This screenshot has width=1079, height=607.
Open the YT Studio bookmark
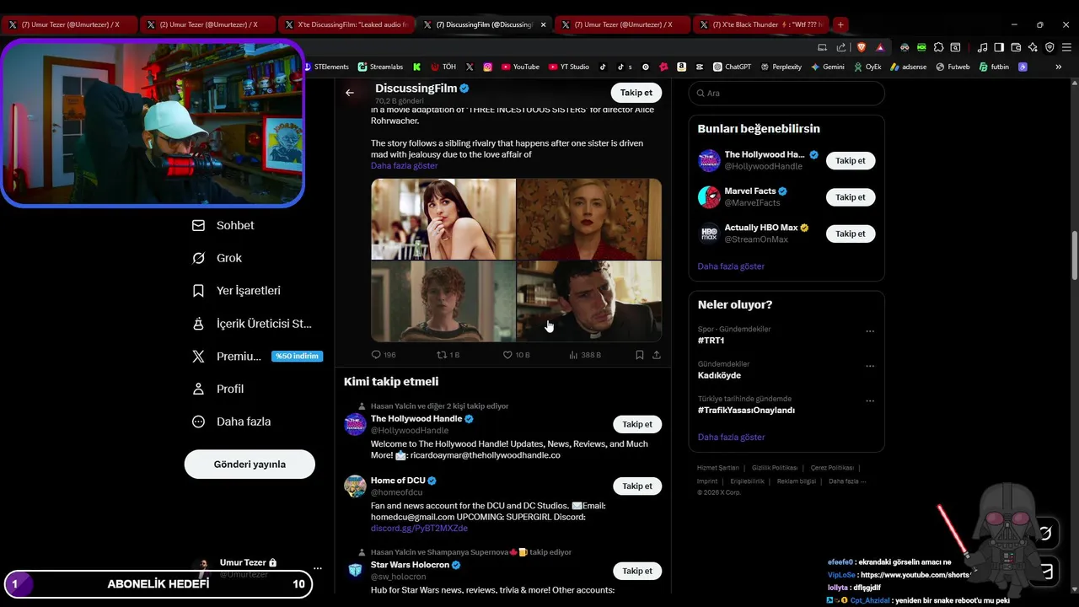coord(568,67)
